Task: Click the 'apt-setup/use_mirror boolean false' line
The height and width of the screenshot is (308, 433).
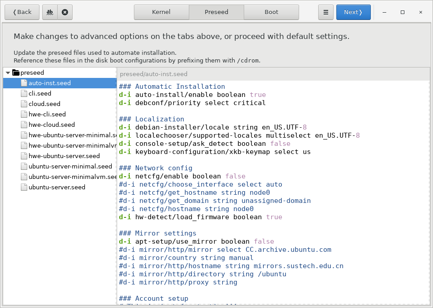Action: (197, 241)
